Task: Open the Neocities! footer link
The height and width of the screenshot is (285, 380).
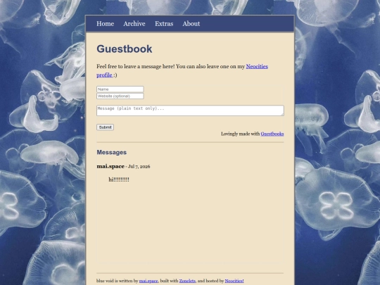Action: tap(234, 281)
